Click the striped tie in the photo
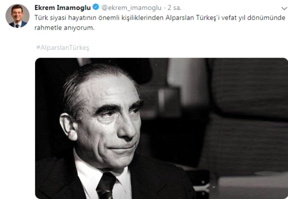Image resolution: width=288 pixels, height=199 pixels. click(105, 186)
